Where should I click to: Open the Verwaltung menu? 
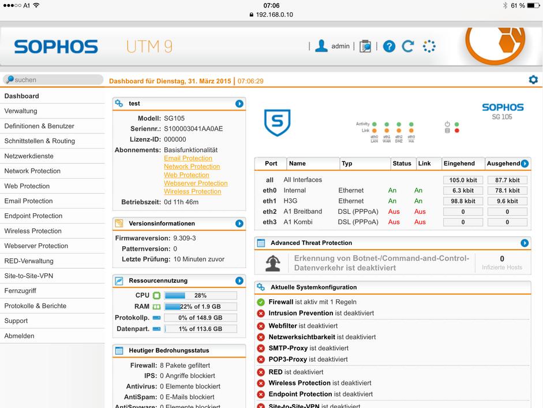pos(53,111)
